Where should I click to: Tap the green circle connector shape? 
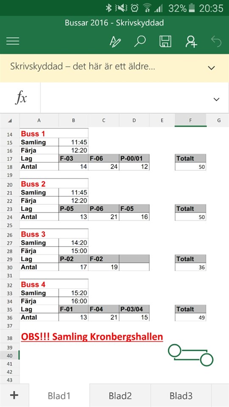190,355
